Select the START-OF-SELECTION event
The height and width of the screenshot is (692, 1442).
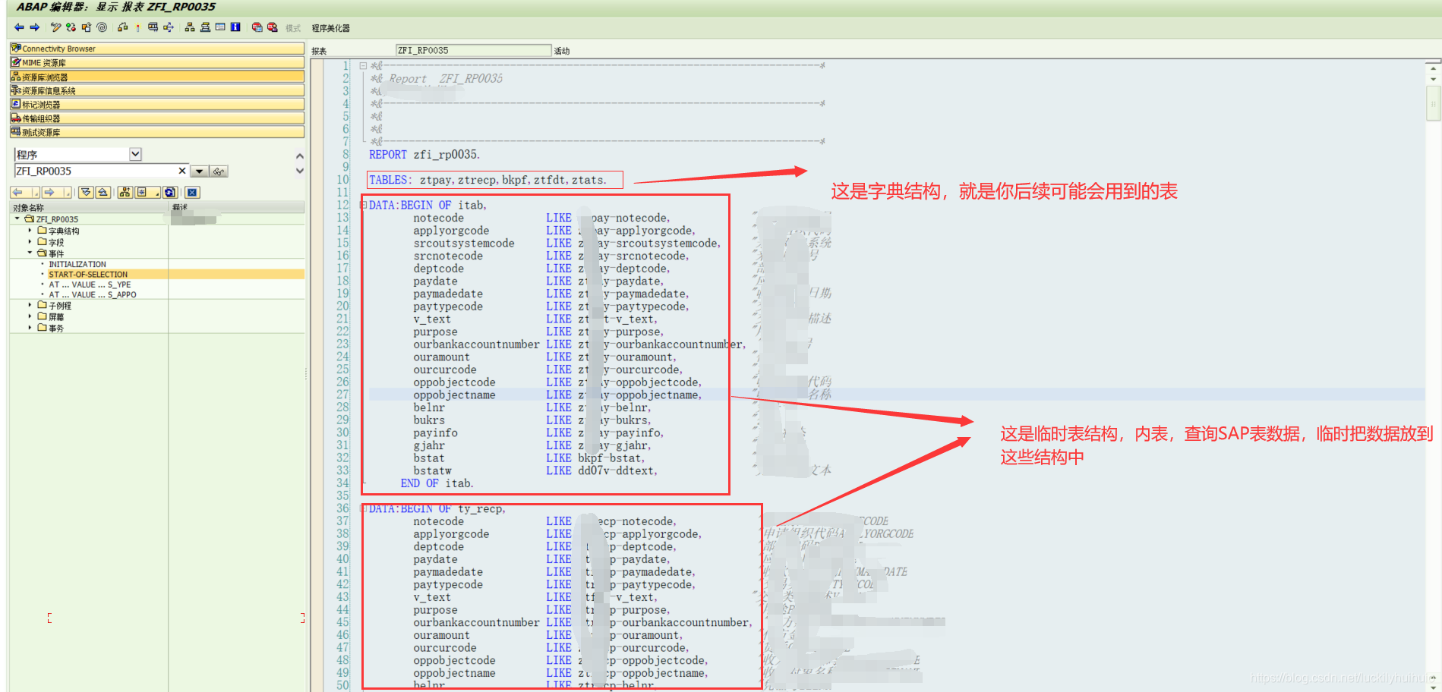click(x=88, y=274)
